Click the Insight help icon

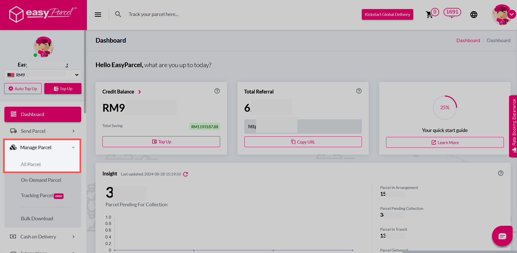[501, 173]
